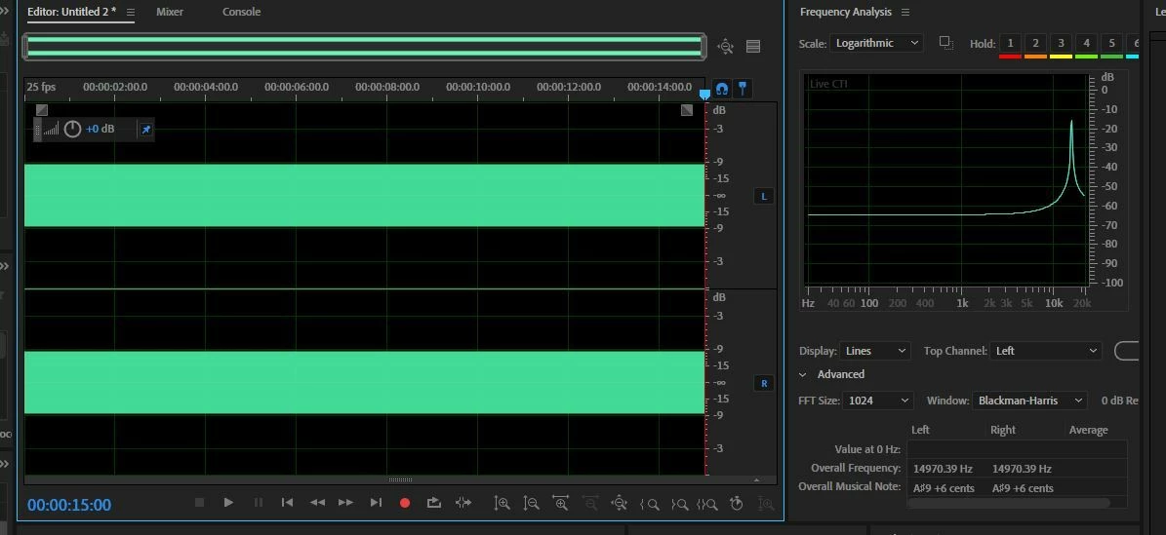The height and width of the screenshot is (535, 1166).
Task: Enable Hold 1 in Frequency Analysis
Action: [1010, 44]
